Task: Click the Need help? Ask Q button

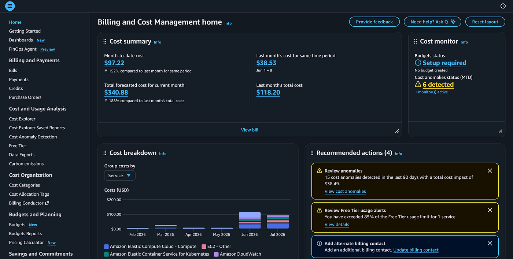Action: [x=432, y=22]
